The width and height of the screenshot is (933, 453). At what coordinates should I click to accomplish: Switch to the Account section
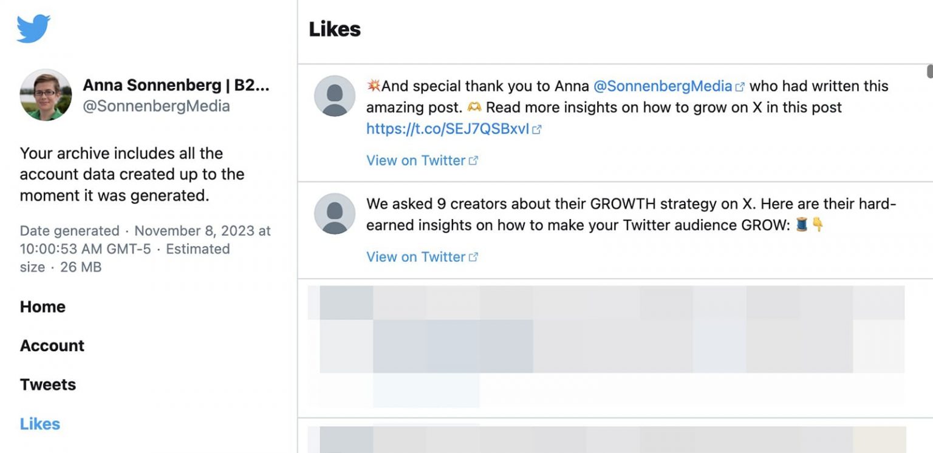pos(52,346)
